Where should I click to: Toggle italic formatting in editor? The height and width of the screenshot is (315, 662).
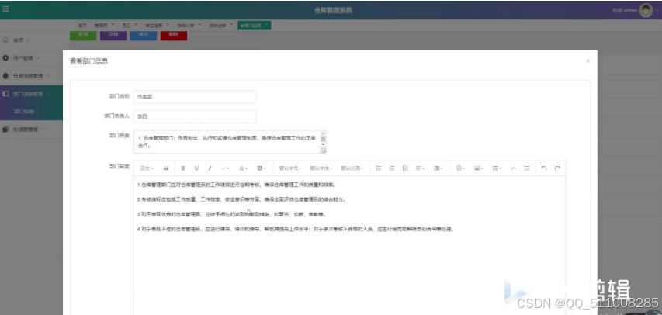coord(210,168)
